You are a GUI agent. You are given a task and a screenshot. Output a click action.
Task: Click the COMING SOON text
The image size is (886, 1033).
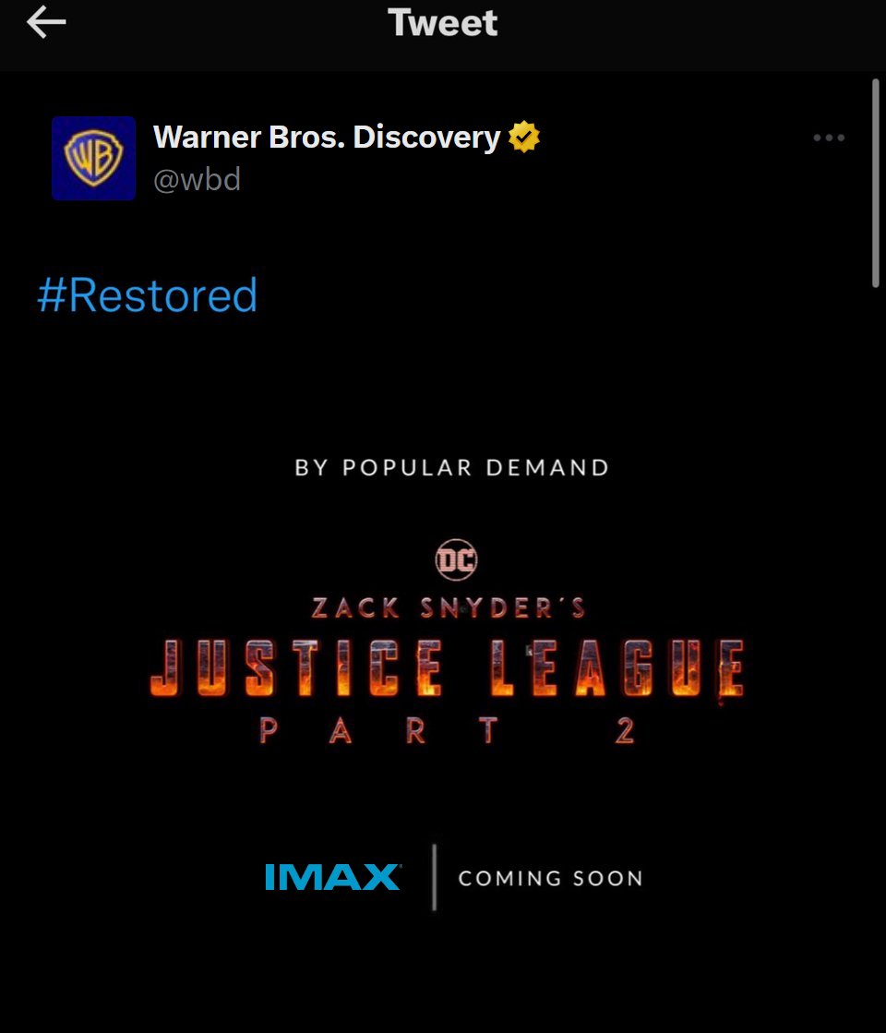(551, 878)
